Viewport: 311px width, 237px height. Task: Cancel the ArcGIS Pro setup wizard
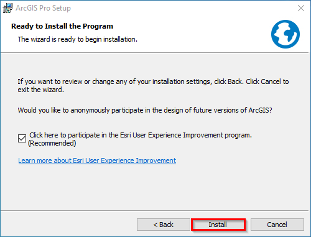point(277,225)
